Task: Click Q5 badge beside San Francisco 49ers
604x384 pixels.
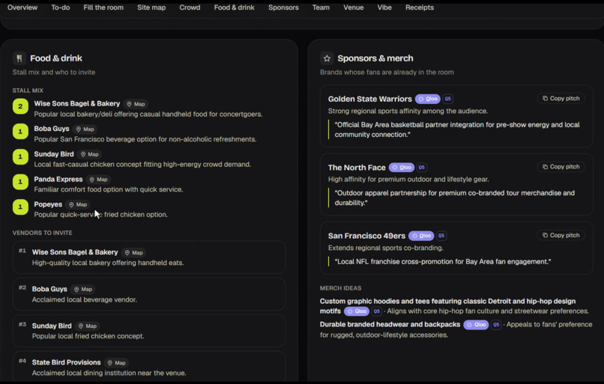Action: [441, 236]
